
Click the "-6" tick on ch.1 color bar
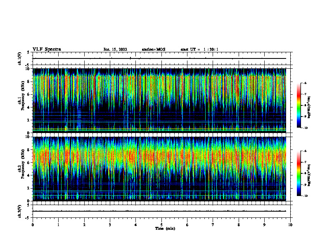point(305,83)
